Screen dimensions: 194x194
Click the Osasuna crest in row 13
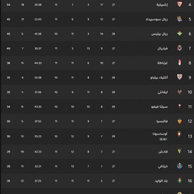pos(179,134)
